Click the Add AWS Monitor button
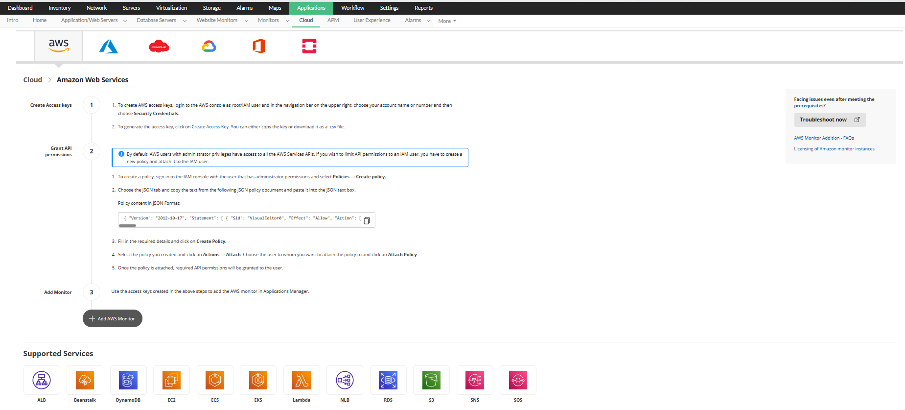This screenshot has height=410, width=905. pyautogui.click(x=113, y=318)
